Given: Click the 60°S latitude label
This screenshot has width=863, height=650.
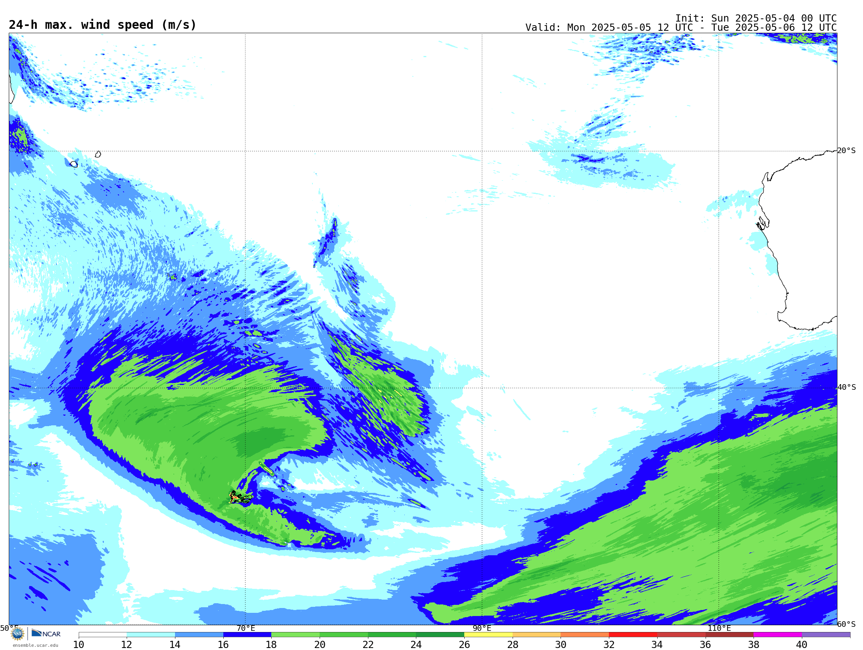Looking at the screenshot, I should click(x=847, y=624).
